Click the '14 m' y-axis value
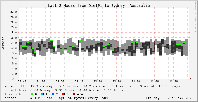The image size is (198, 102). [x=14, y=43]
